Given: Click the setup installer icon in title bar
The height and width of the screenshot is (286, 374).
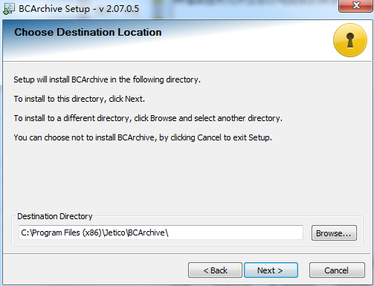Looking at the screenshot, I should 9,9.
